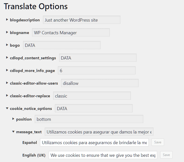Screen dimensions: 184x162
Task: Expand the blogname disclosure triangle
Action: [7, 33]
